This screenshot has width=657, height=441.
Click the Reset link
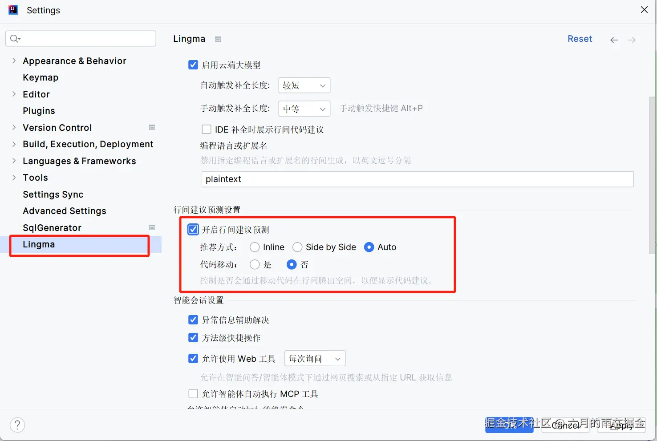click(580, 39)
